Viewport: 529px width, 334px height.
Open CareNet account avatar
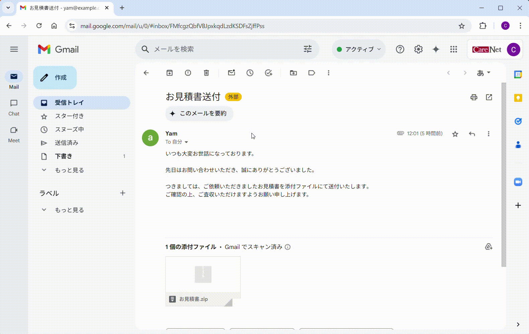[513, 50]
